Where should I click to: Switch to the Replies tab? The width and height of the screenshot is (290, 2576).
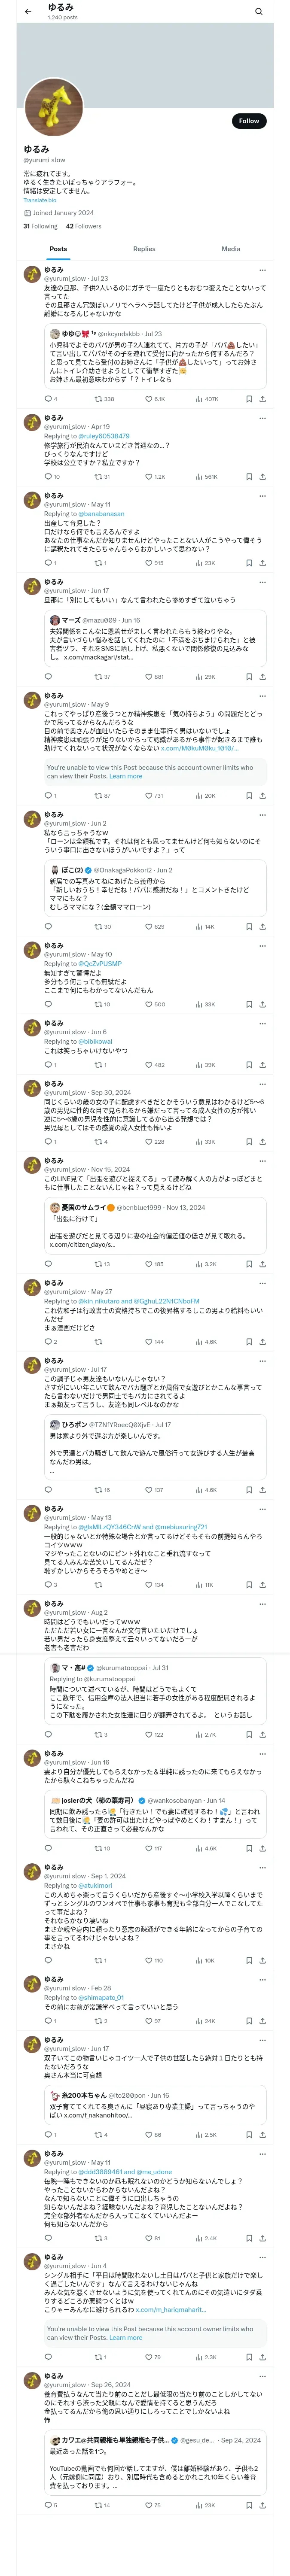(x=144, y=249)
